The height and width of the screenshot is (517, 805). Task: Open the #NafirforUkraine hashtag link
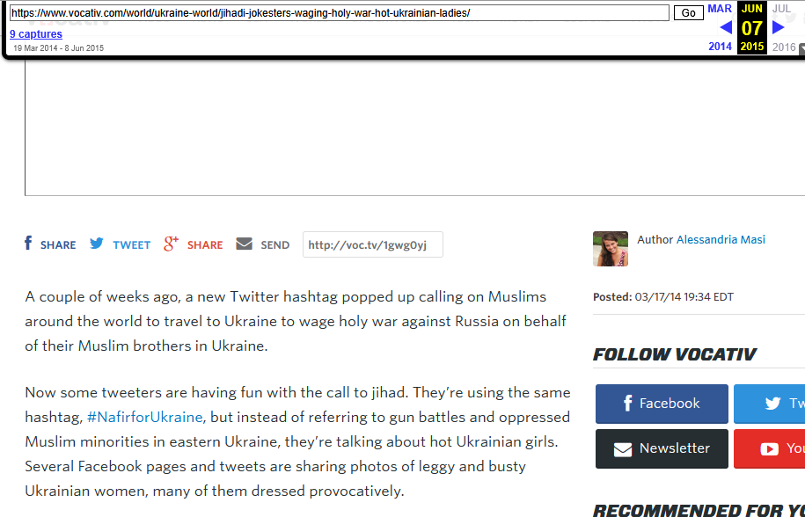point(145,417)
